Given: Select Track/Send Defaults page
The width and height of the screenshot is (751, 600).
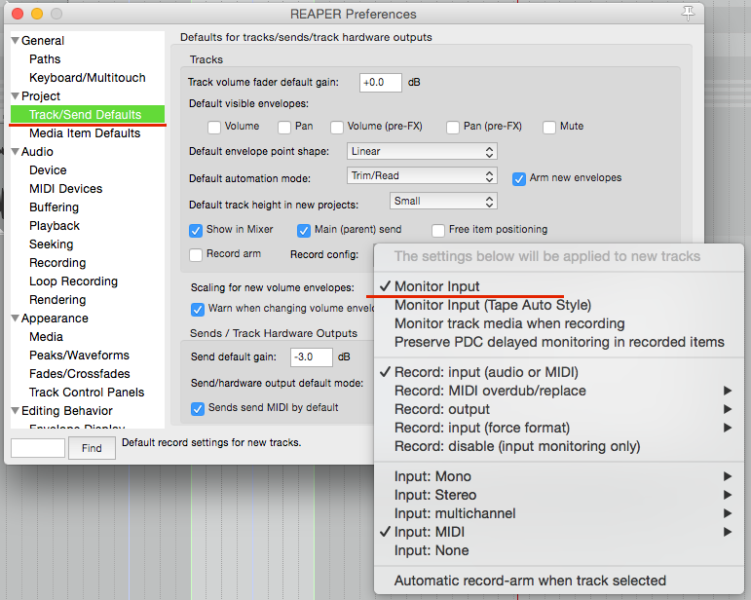Looking at the screenshot, I should tap(87, 114).
